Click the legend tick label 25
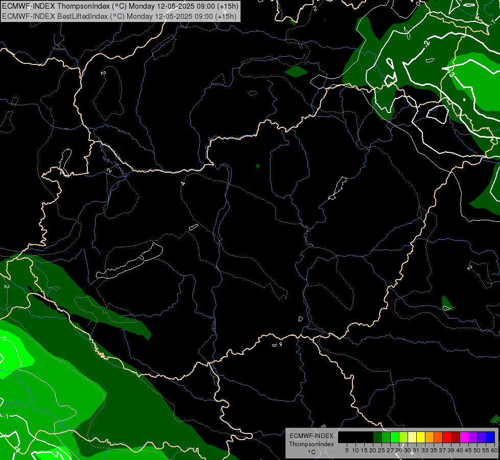 pos(382,450)
